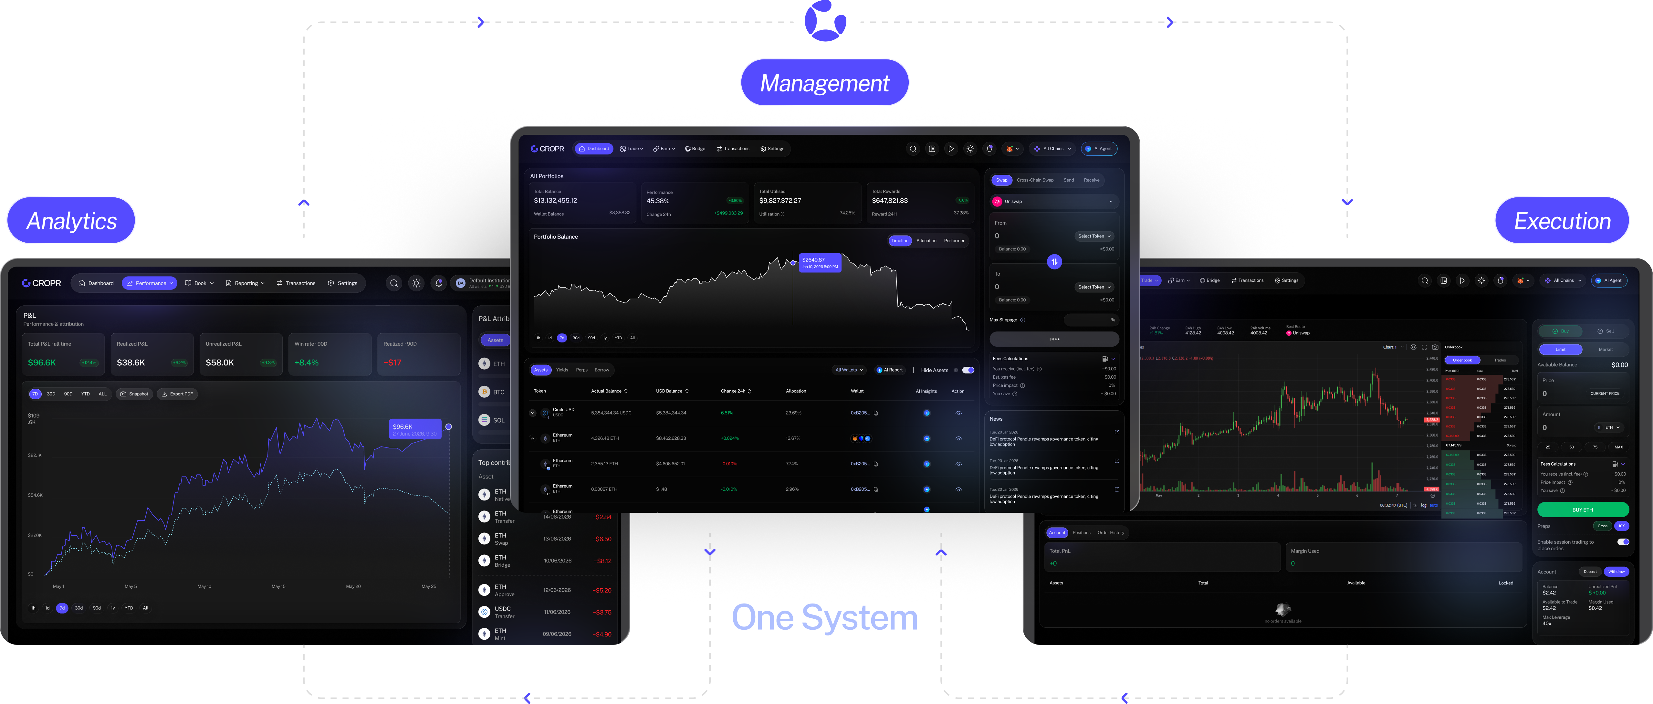Disable session trading switch in Execution panel
This screenshot has width=1653, height=704.
(1623, 542)
